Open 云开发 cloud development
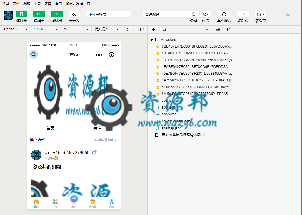 click(x=74, y=14)
